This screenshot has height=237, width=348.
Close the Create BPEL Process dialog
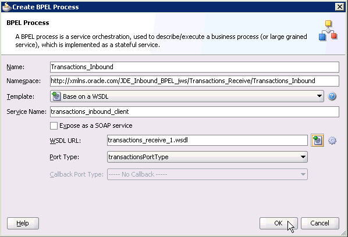pyautogui.click(x=340, y=7)
